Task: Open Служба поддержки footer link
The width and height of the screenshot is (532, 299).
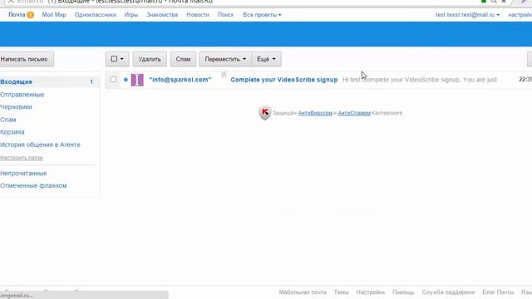Action: point(448,292)
